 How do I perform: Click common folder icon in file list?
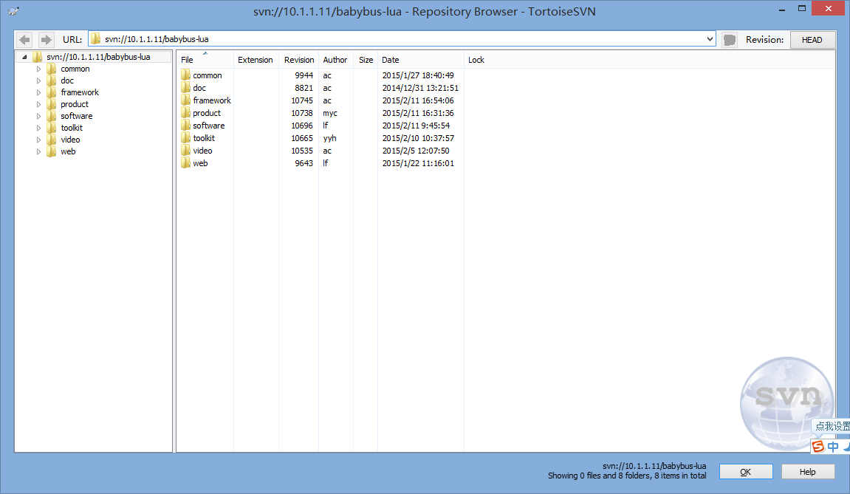186,75
